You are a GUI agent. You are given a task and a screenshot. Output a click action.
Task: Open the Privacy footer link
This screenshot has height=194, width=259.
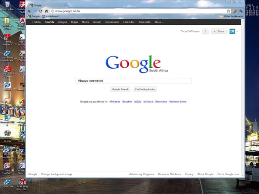(x=189, y=174)
